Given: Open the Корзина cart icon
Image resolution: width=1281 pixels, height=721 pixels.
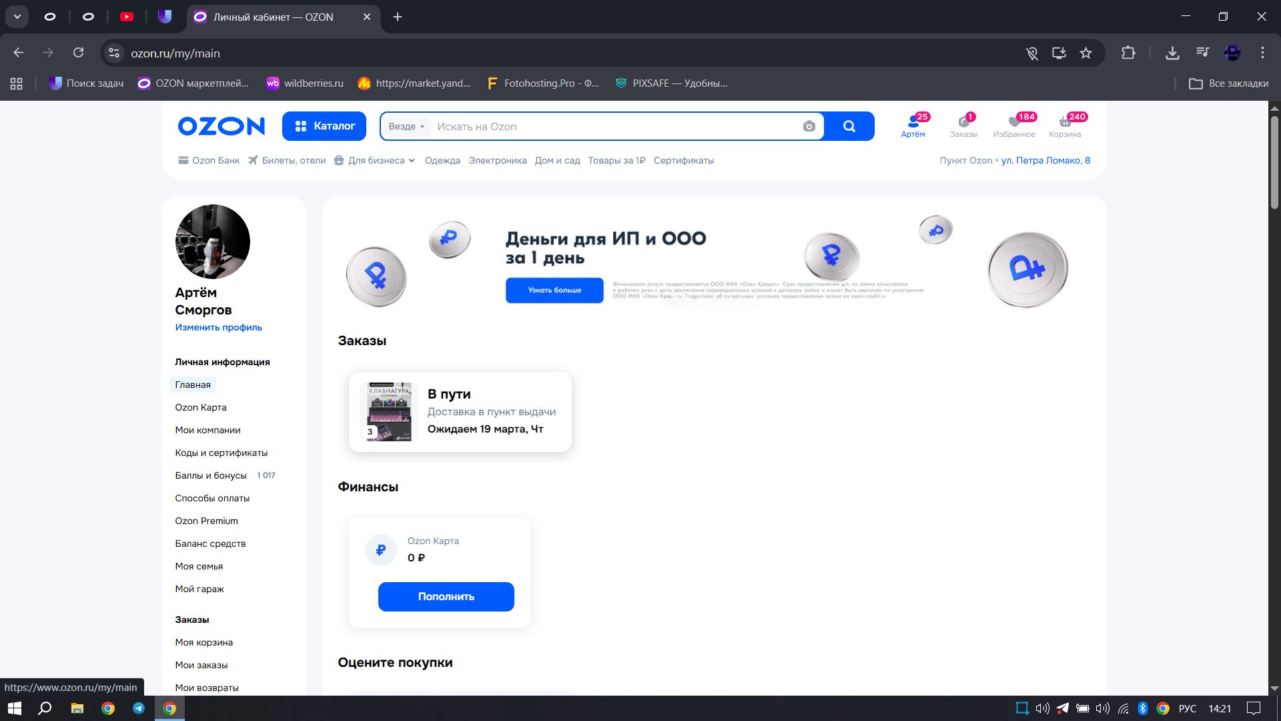Looking at the screenshot, I should (1065, 123).
